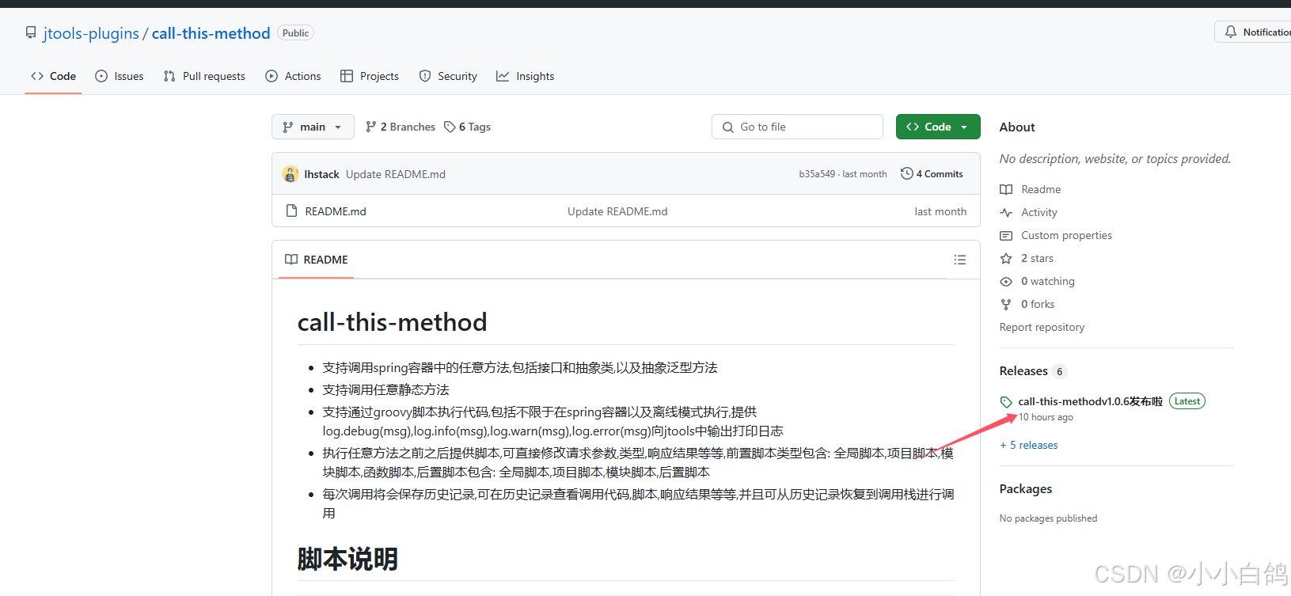Screen dimensions: 1291x596
Task: Click the repository icon beside jtools-plugins
Action: pos(31,33)
